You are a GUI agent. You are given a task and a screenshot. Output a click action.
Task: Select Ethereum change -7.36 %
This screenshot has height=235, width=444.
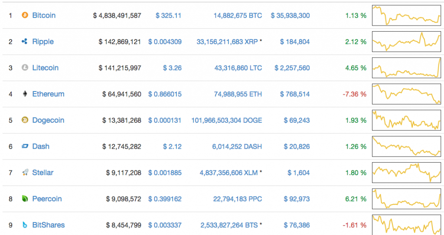coord(355,94)
